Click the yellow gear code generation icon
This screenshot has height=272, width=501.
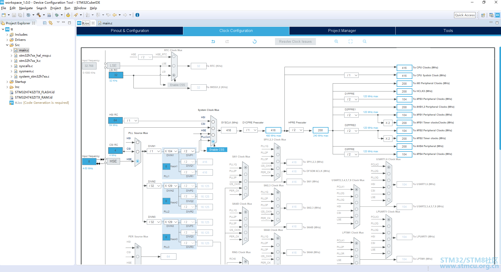[x=68, y=15]
